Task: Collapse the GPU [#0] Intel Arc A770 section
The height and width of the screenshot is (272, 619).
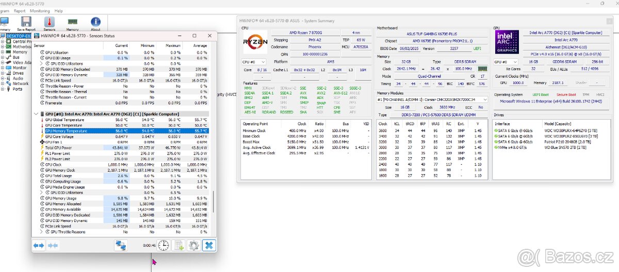Action: 36,113
